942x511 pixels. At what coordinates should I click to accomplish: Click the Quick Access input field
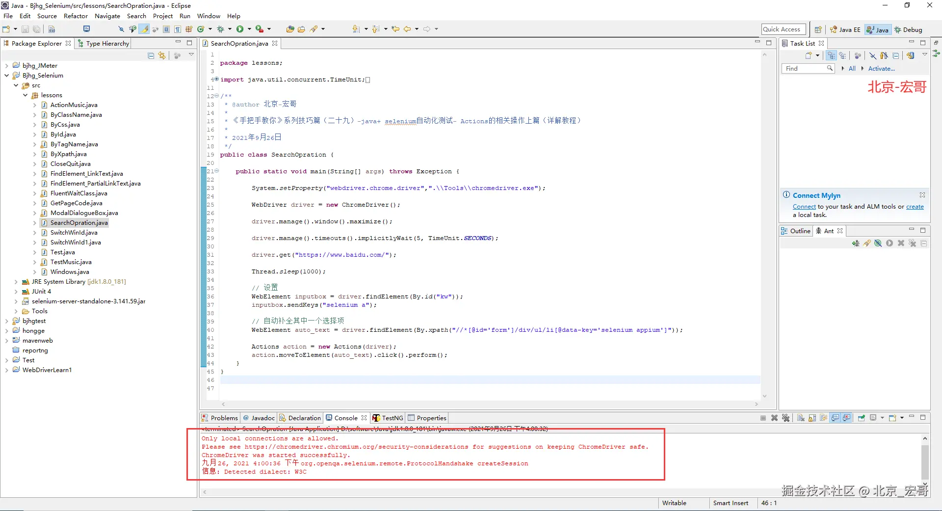[784, 29]
